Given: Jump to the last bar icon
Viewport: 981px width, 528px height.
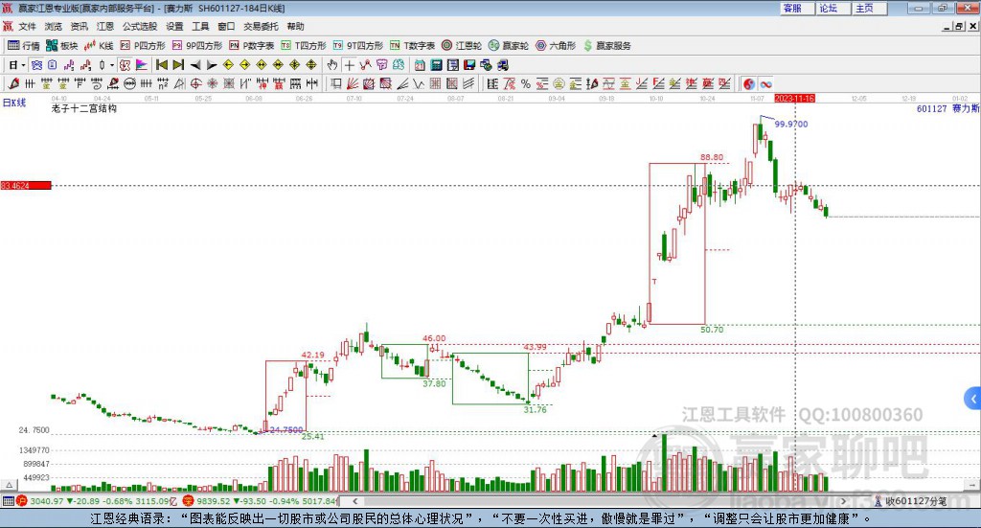Looking at the screenshot, I should click(x=178, y=65).
